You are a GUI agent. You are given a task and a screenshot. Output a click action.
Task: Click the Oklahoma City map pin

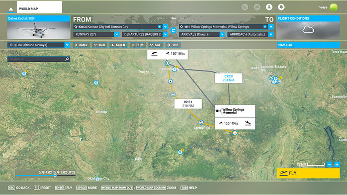98,178
